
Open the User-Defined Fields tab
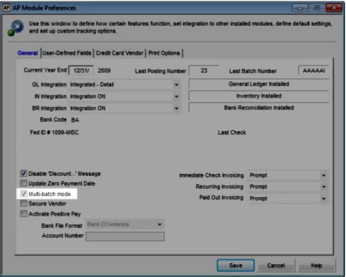tap(67, 53)
